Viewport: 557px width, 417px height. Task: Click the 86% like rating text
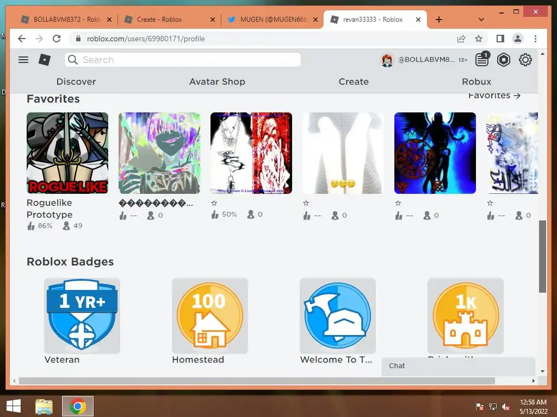45,225
